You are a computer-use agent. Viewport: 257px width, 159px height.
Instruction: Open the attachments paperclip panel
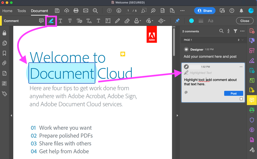point(4,63)
